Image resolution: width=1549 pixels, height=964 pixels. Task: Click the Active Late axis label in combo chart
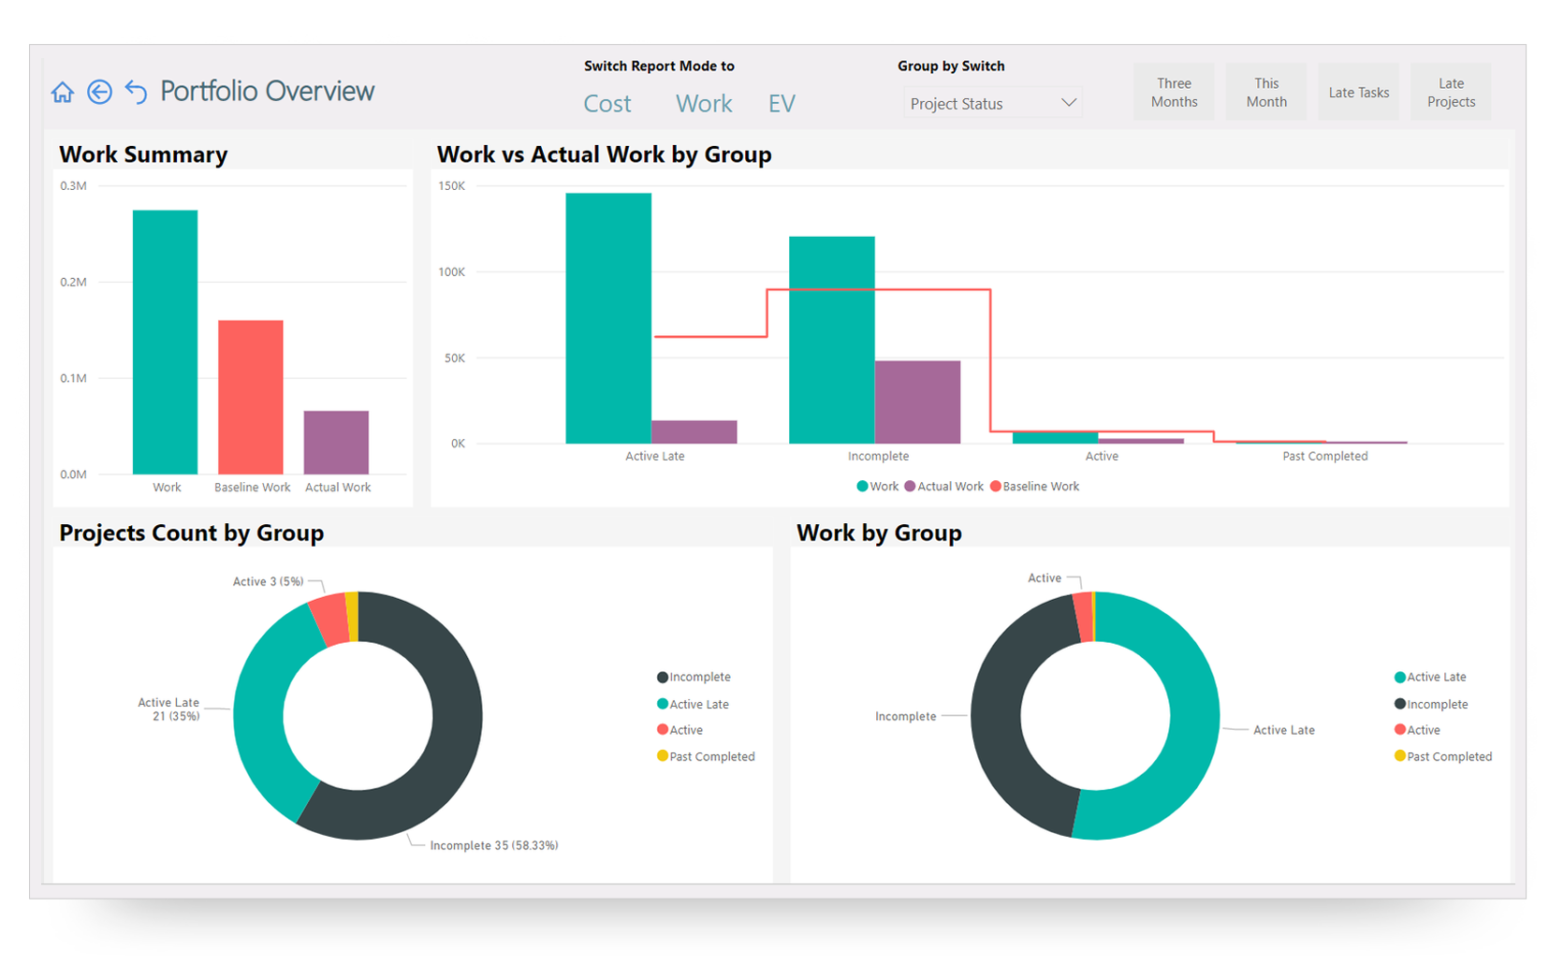click(655, 457)
